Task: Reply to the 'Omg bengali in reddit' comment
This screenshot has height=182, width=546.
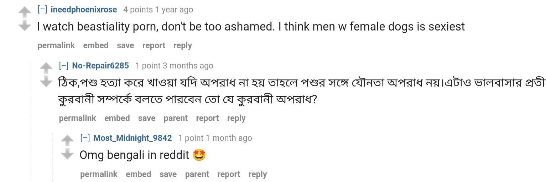Action: pos(258,174)
